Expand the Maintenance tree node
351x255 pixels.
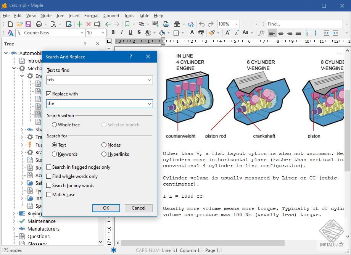point(14,221)
